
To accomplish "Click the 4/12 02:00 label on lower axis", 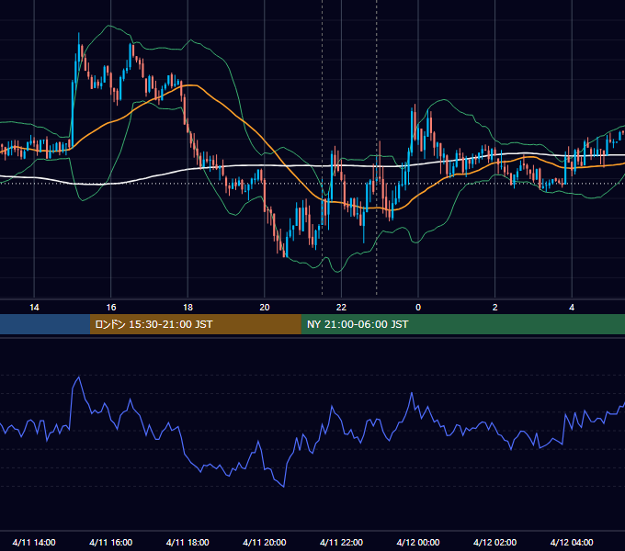I will [494, 542].
